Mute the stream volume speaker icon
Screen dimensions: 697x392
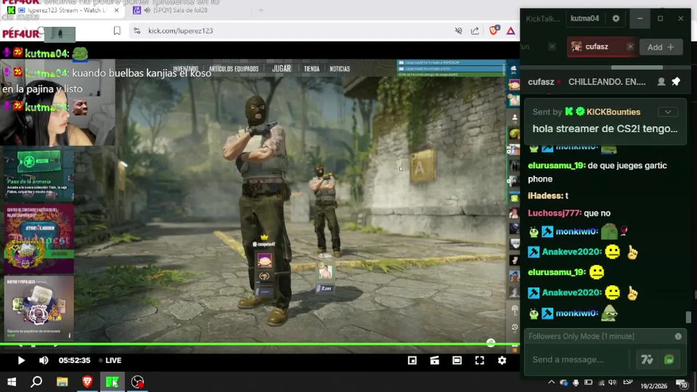pos(44,360)
